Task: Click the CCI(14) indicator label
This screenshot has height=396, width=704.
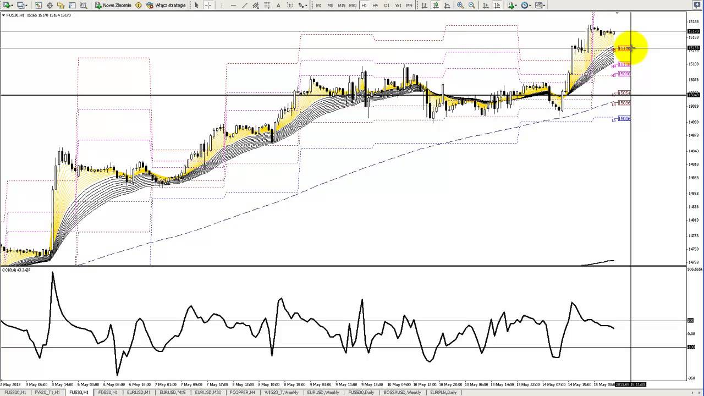Action: coord(16,270)
